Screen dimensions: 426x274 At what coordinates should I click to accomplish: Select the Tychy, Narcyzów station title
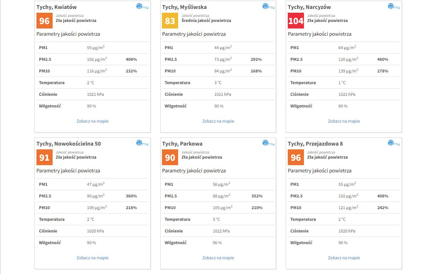click(x=309, y=7)
